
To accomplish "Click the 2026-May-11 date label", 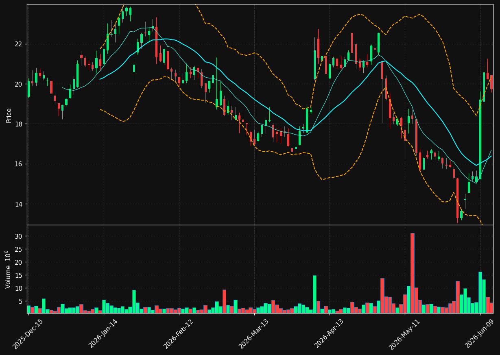I will point(404,334).
